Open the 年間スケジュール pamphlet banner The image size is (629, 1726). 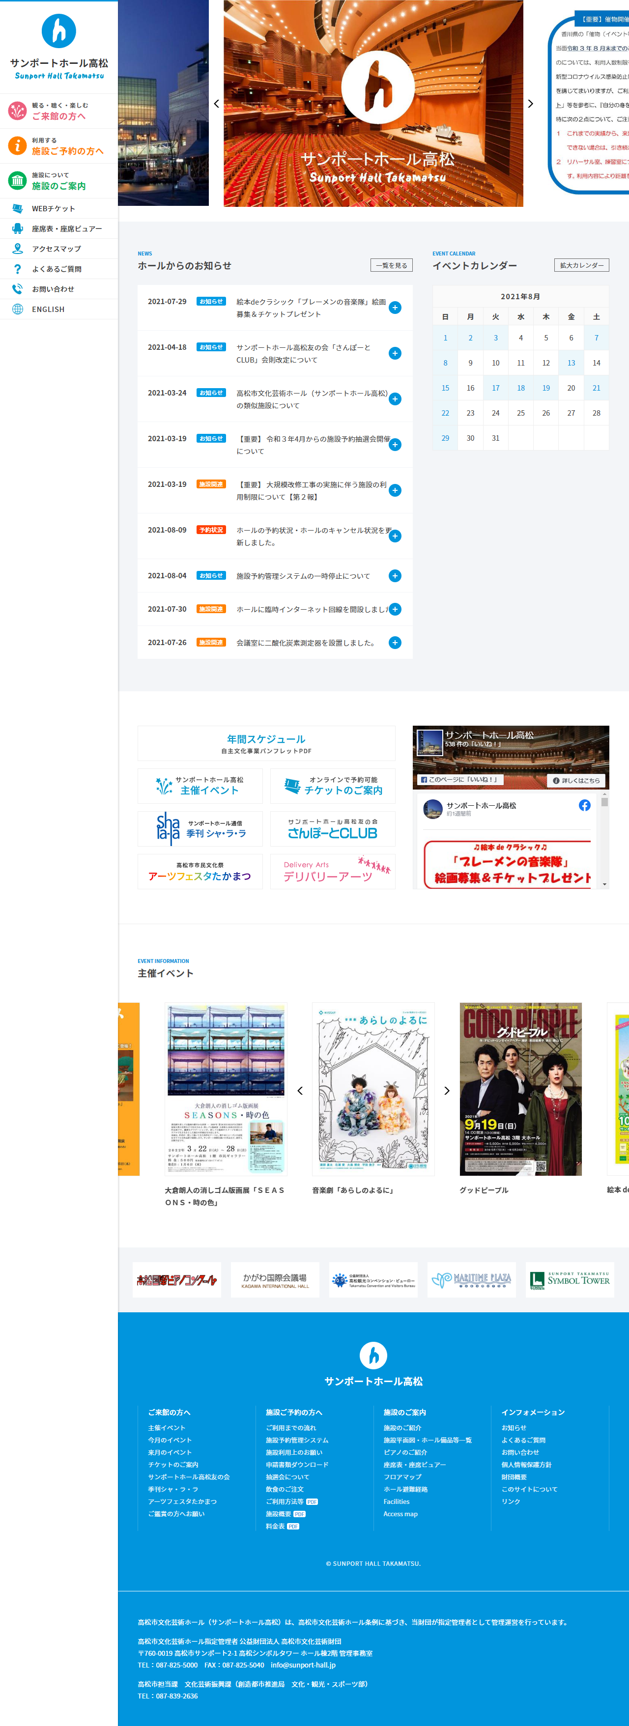coord(267,744)
